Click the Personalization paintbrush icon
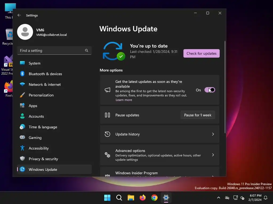 (22, 95)
